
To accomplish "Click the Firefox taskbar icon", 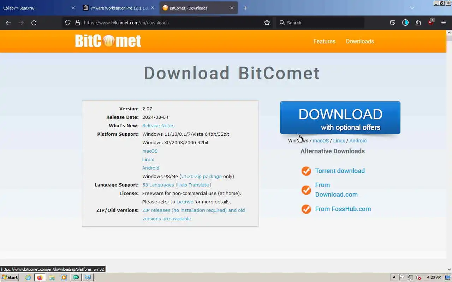I will point(40,277).
